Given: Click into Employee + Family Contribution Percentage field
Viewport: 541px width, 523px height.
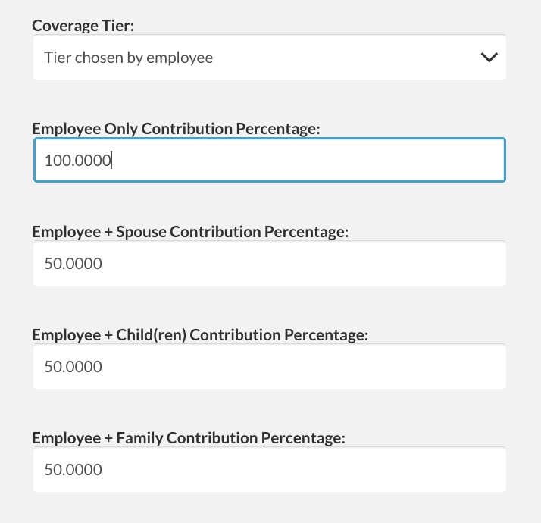Looking at the screenshot, I should click(x=270, y=469).
